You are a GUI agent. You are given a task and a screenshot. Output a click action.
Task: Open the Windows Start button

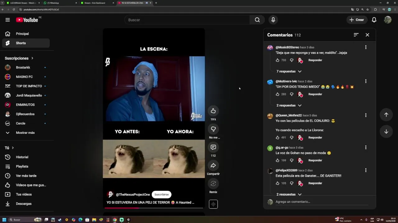(4, 220)
